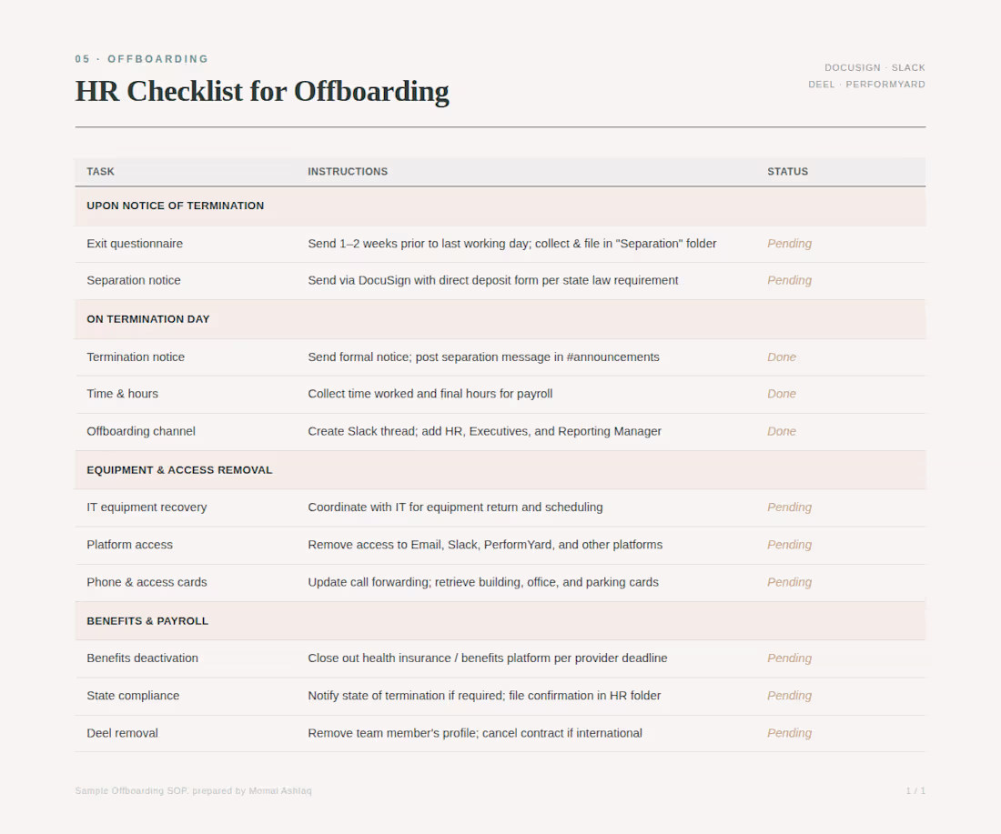
Task: Click the Pending status for Exit questionnaire
Action: click(x=790, y=244)
